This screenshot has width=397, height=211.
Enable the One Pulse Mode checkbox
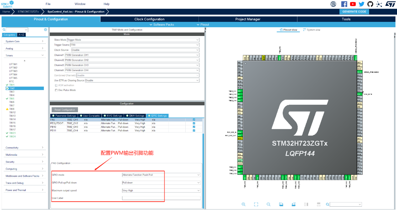[x=56, y=90]
